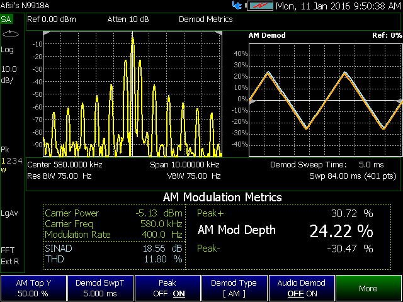This screenshot has height=302, width=403.
Task: Click the date and time display
Action: pos(339,6)
